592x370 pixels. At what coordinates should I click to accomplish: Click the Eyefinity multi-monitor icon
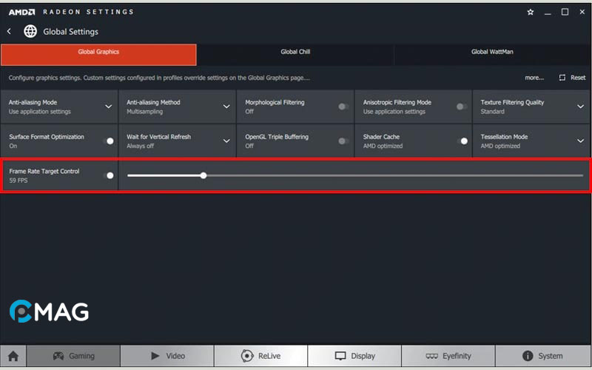click(x=432, y=356)
